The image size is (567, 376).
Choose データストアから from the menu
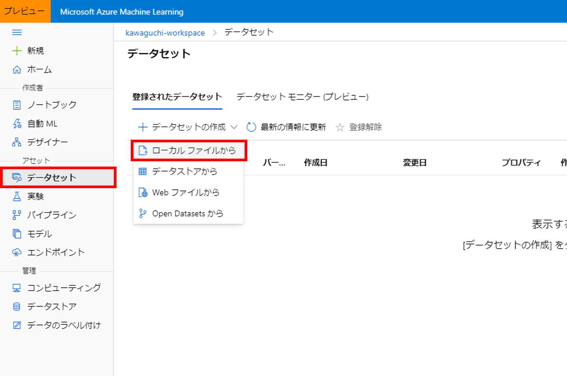pyautogui.click(x=185, y=171)
